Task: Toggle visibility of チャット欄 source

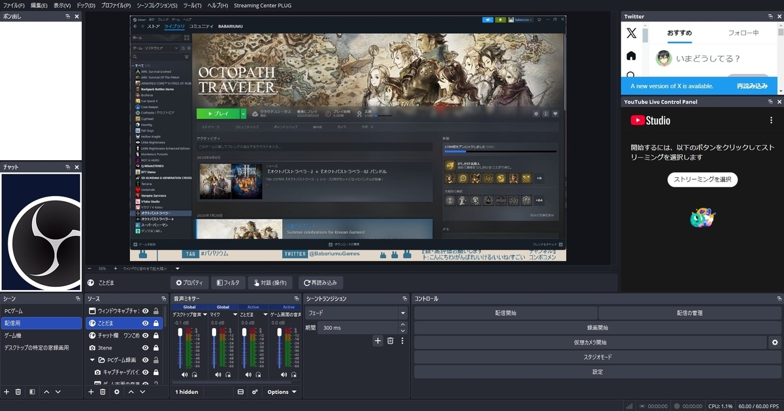Action: point(146,335)
